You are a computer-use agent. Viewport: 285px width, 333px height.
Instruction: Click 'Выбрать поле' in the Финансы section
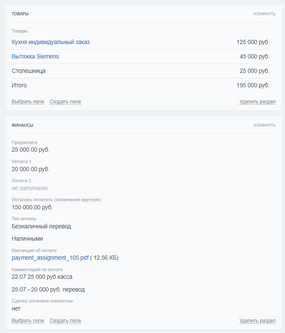click(x=28, y=321)
